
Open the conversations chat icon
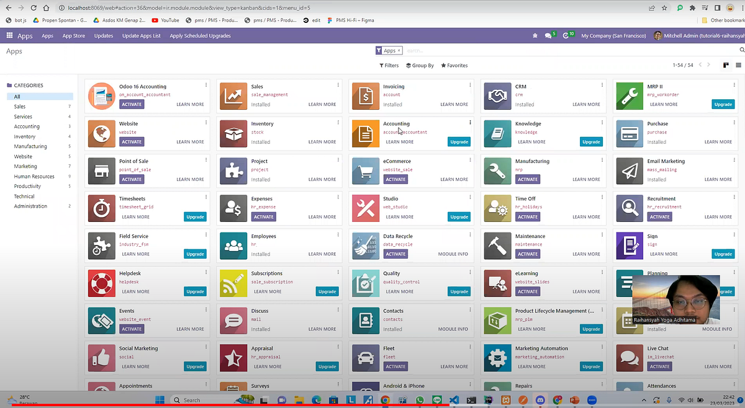pyautogui.click(x=549, y=36)
